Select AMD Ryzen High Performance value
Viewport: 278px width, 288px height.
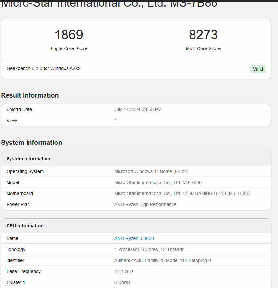[x=145, y=204]
